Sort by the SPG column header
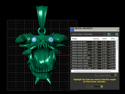125x94 pixels. 113,39
